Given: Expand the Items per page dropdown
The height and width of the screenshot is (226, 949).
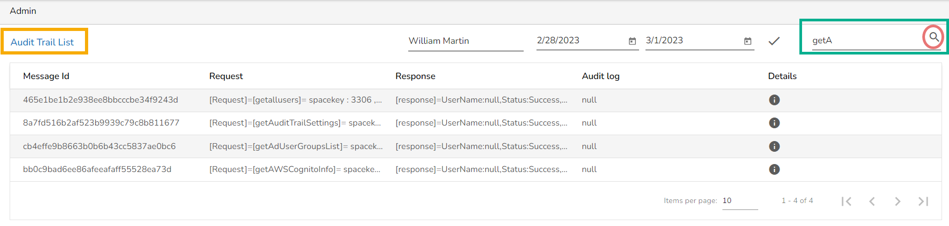Looking at the screenshot, I should pos(740,201).
